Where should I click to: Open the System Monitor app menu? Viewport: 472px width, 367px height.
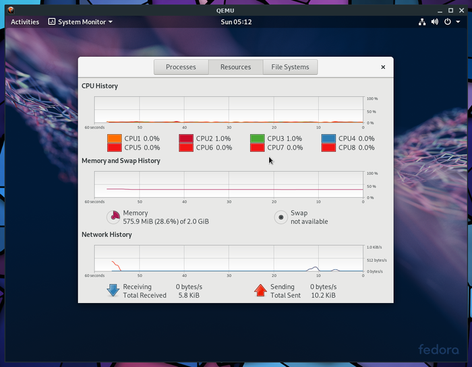pos(80,22)
